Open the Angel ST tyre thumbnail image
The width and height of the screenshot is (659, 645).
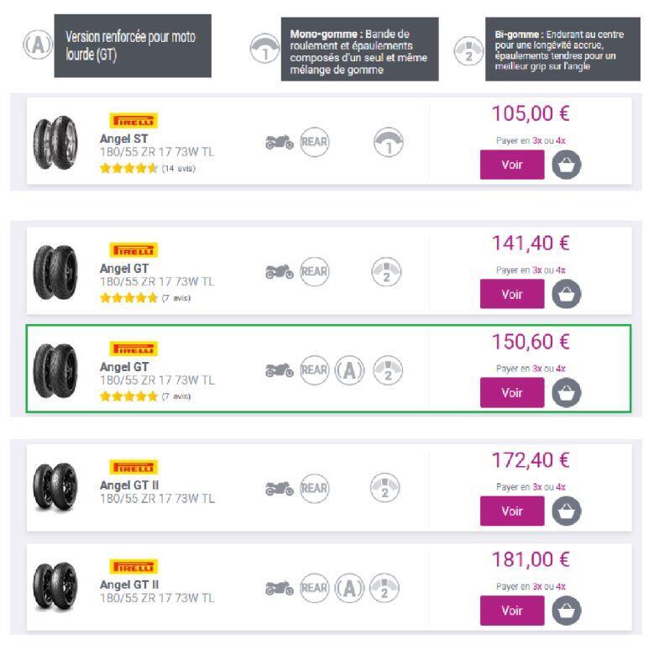pos(55,139)
